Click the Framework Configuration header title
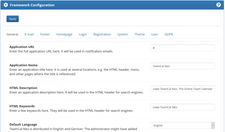 32,5
